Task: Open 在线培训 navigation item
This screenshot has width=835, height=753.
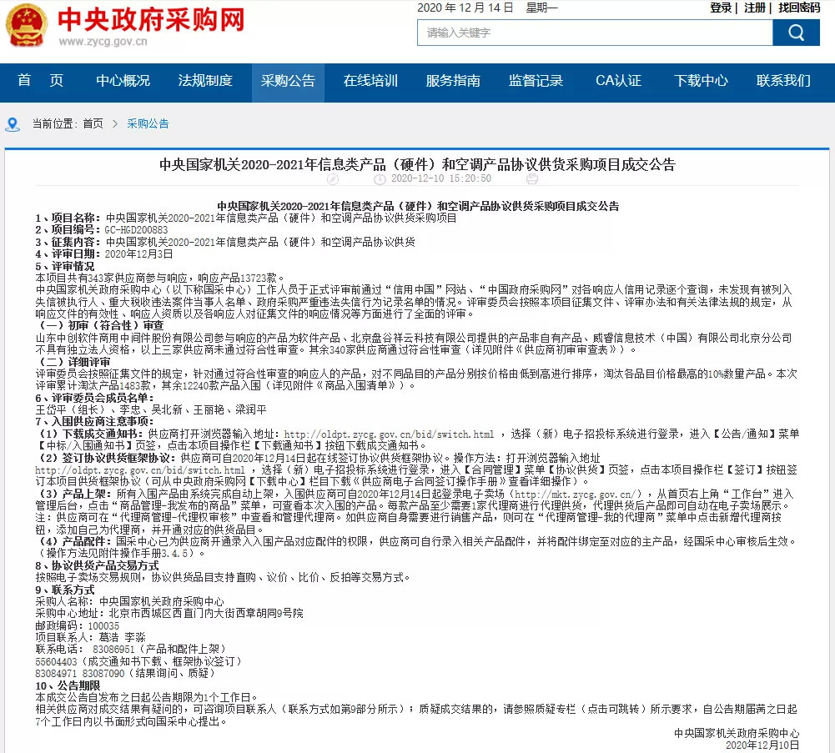Action: pos(370,81)
